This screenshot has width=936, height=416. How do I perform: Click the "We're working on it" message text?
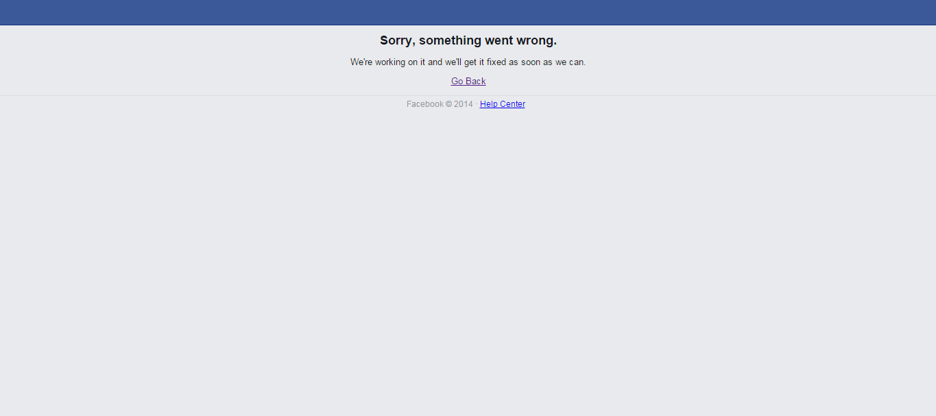pos(468,62)
